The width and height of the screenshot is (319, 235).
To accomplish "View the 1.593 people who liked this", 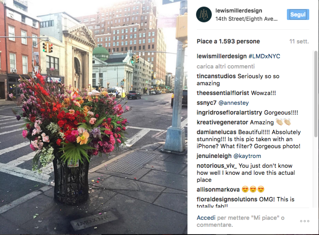I will click(228, 41).
